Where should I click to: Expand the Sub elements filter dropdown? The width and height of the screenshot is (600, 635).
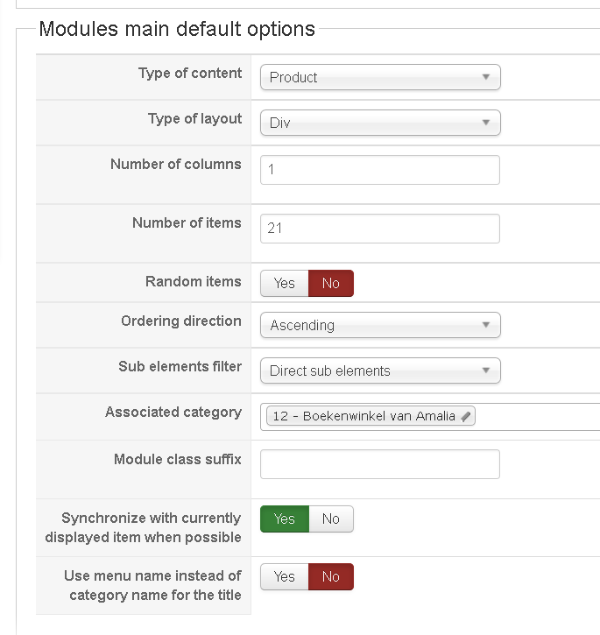[380, 370]
